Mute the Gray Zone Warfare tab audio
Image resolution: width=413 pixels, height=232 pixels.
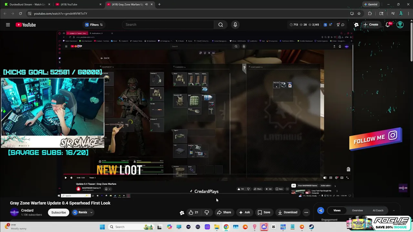146,5
